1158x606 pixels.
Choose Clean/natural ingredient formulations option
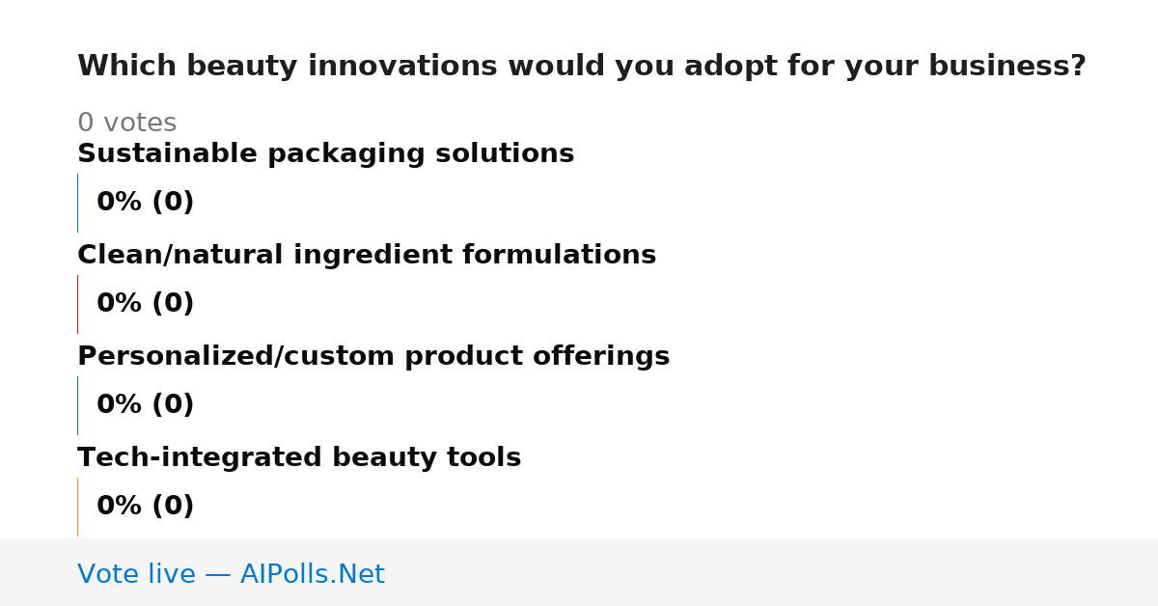pos(367,255)
